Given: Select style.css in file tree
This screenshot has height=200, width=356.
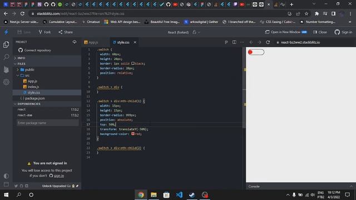Looking at the screenshot, I should tap(47, 93).
